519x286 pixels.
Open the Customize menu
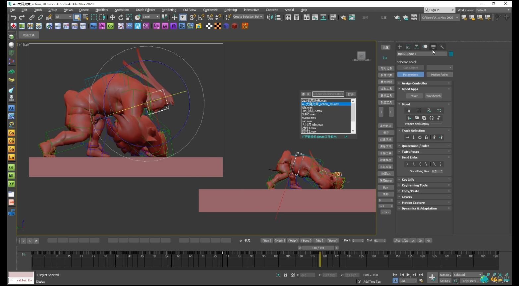click(210, 10)
